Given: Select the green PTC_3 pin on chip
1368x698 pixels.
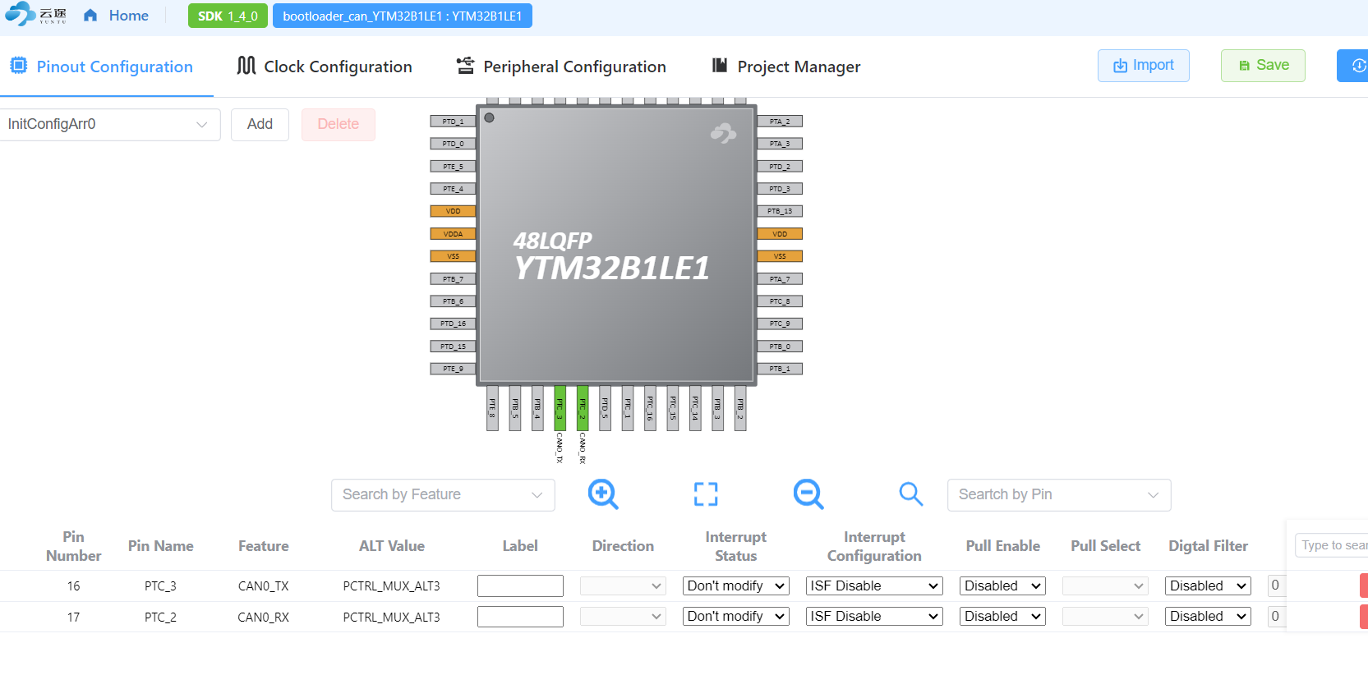Looking at the screenshot, I should click(560, 407).
